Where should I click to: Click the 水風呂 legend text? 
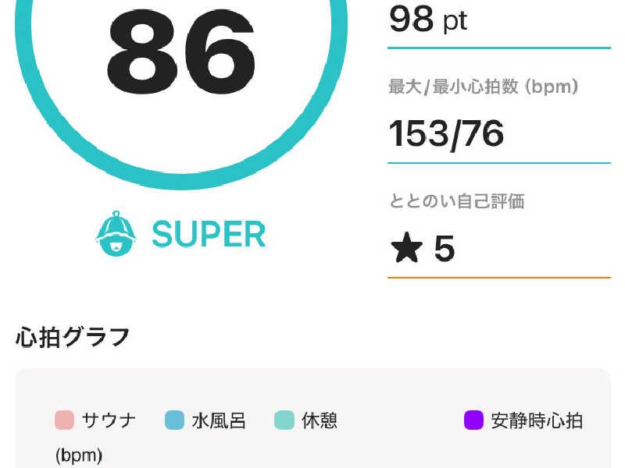tap(219, 421)
